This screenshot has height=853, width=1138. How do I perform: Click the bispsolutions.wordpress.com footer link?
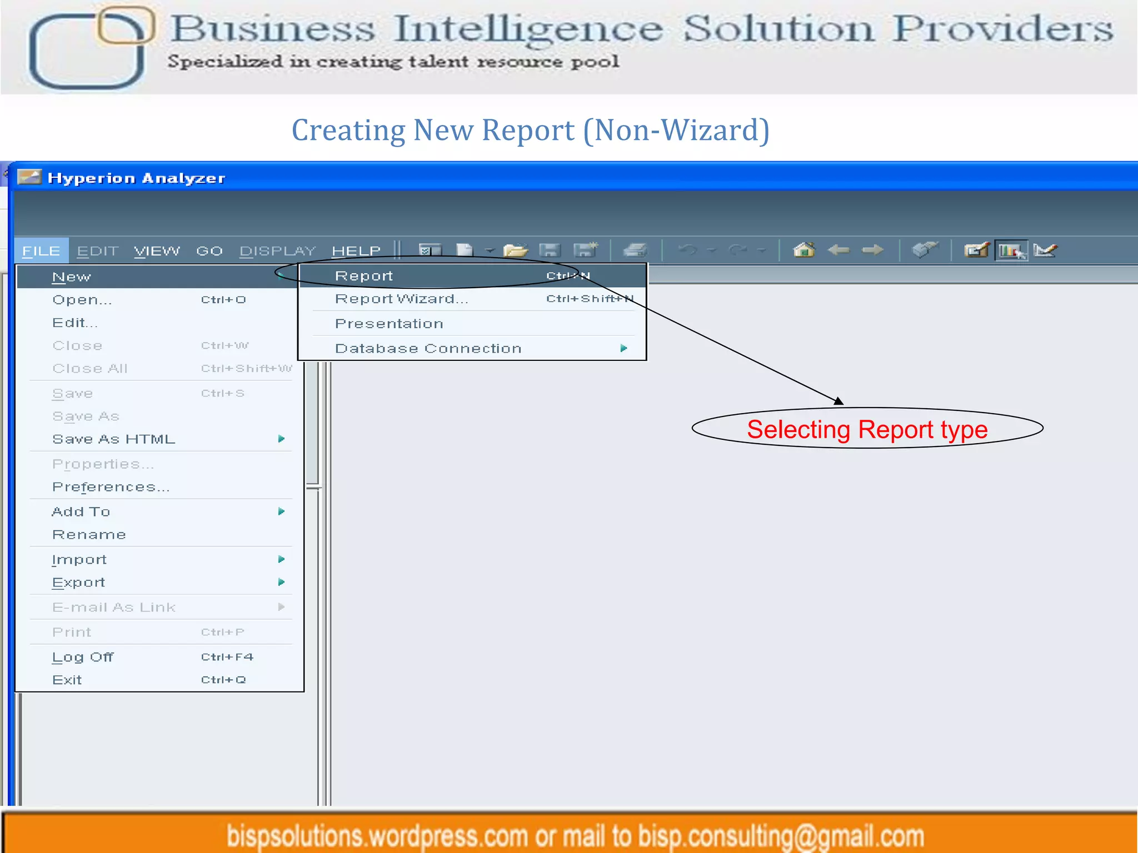point(377,836)
